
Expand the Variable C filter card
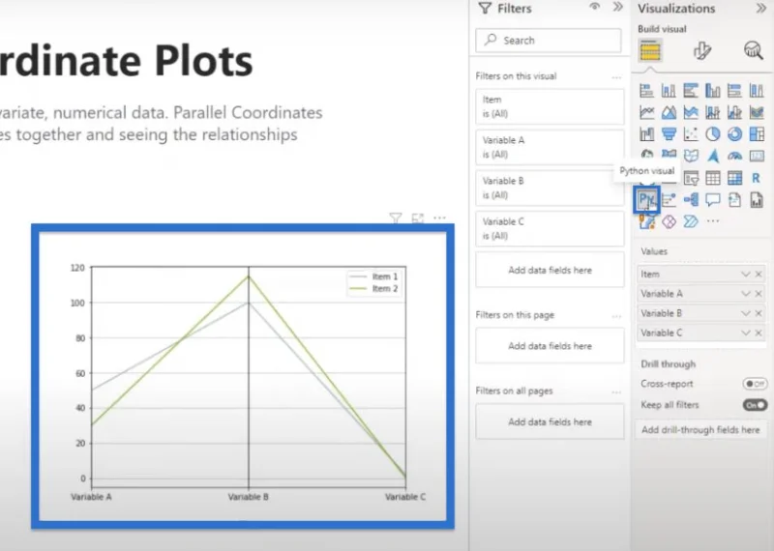click(x=550, y=229)
